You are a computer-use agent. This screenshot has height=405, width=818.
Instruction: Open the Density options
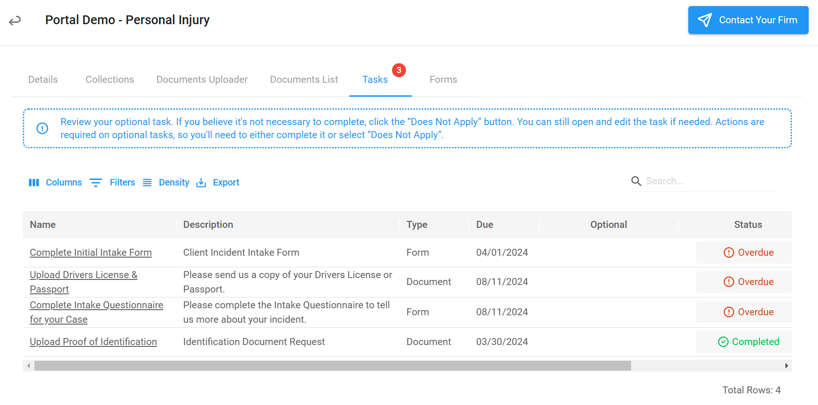point(166,183)
